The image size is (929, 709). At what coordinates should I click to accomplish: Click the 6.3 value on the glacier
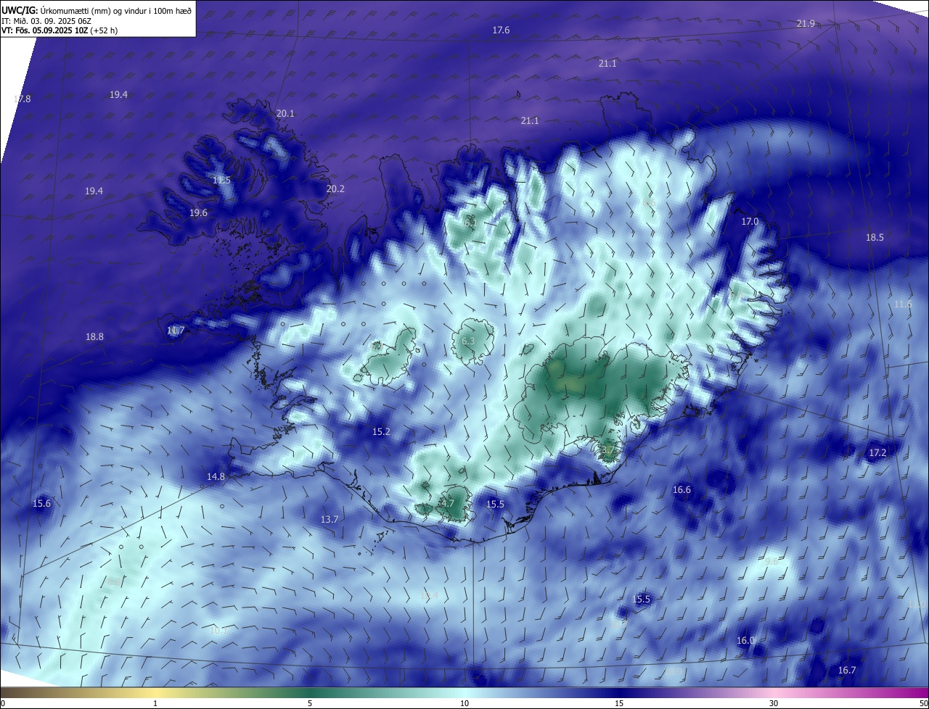468,341
